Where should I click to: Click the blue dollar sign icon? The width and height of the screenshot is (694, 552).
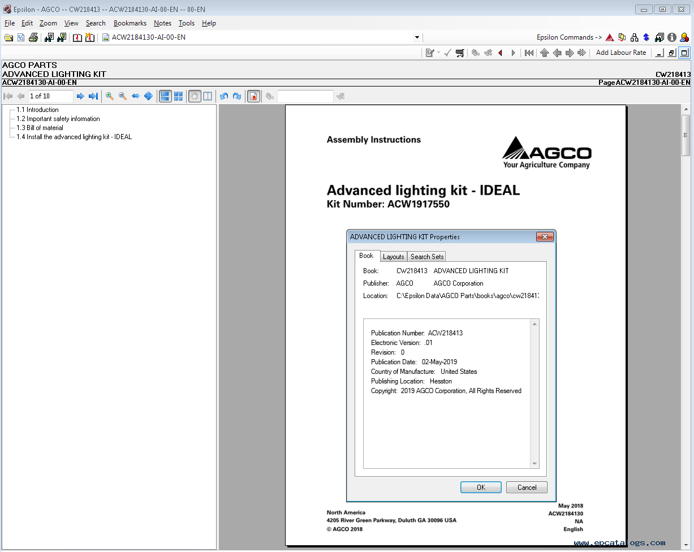click(x=646, y=37)
